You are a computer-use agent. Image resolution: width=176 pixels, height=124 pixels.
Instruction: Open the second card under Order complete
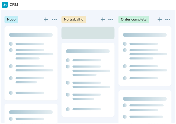click(145, 106)
